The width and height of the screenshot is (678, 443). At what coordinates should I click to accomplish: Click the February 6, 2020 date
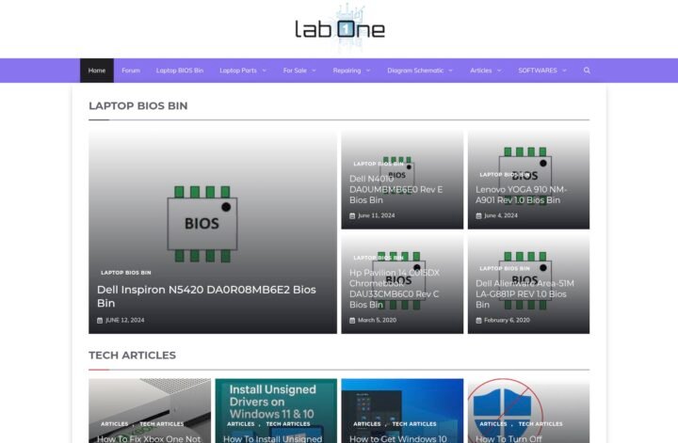coord(507,321)
